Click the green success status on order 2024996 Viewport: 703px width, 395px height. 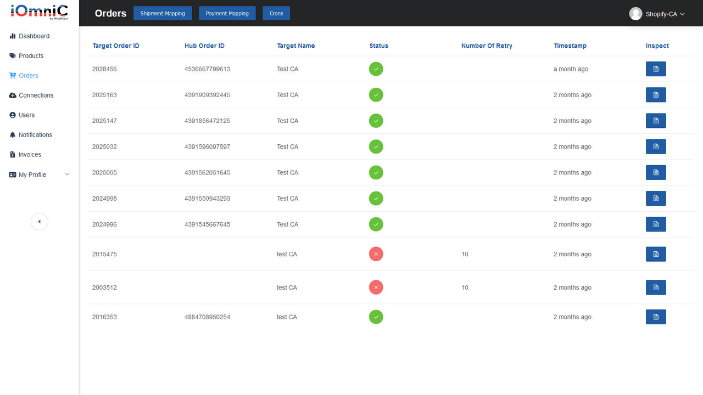point(376,224)
